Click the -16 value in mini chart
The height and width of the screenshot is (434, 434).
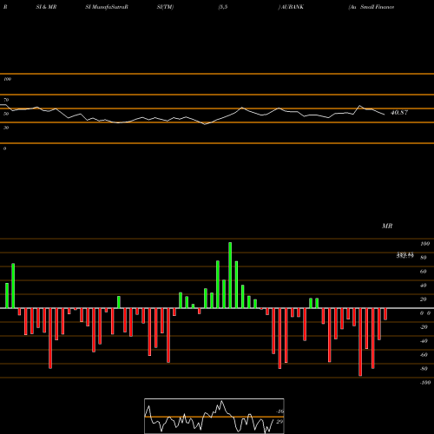(x=279, y=411)
